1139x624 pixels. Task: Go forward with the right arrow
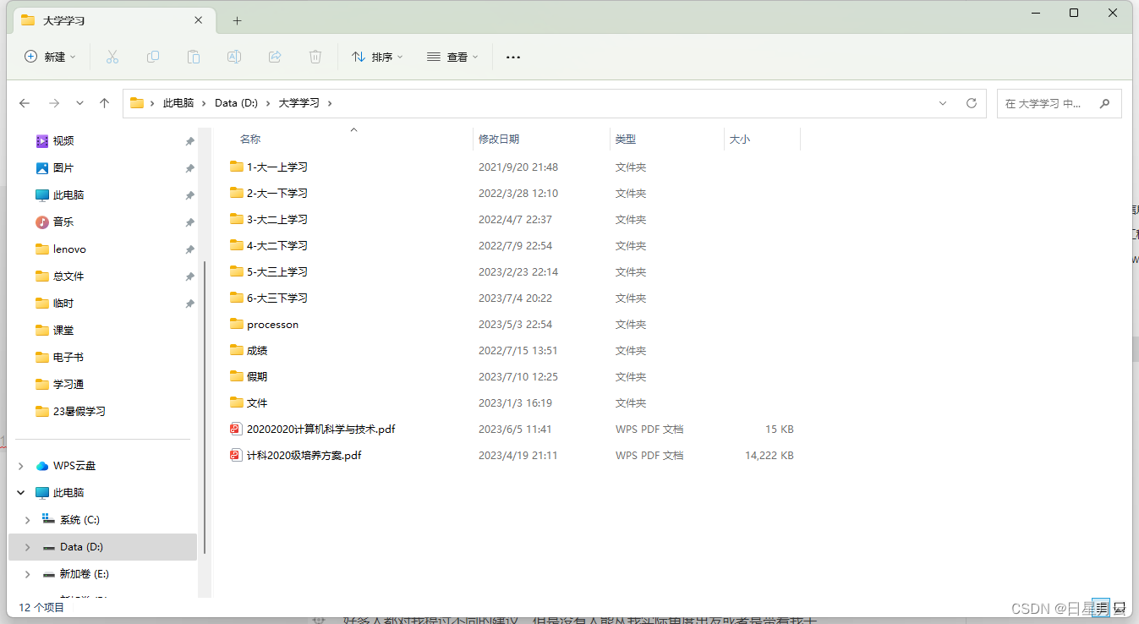point(54,103)
